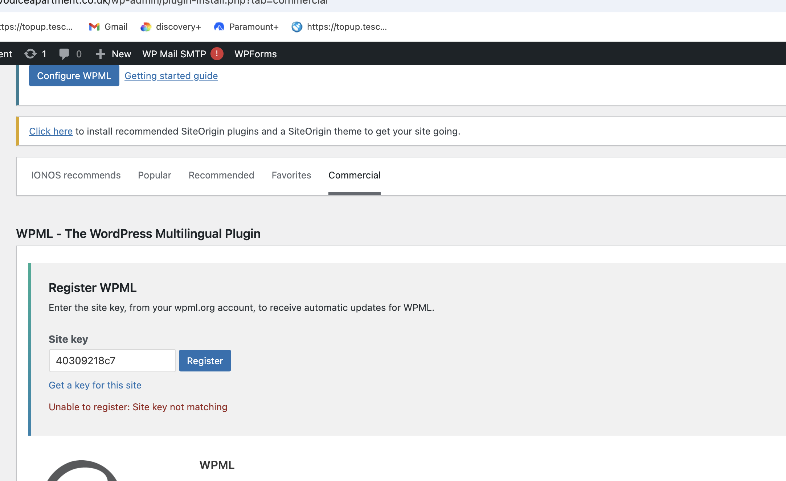
Task: Click the browser address bar URL
Action: pos(164,2)
